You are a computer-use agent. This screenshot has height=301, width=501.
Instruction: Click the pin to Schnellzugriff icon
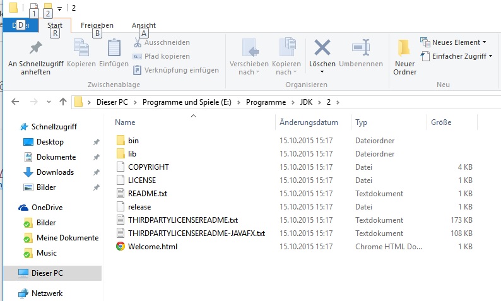[x=36, y=47]
